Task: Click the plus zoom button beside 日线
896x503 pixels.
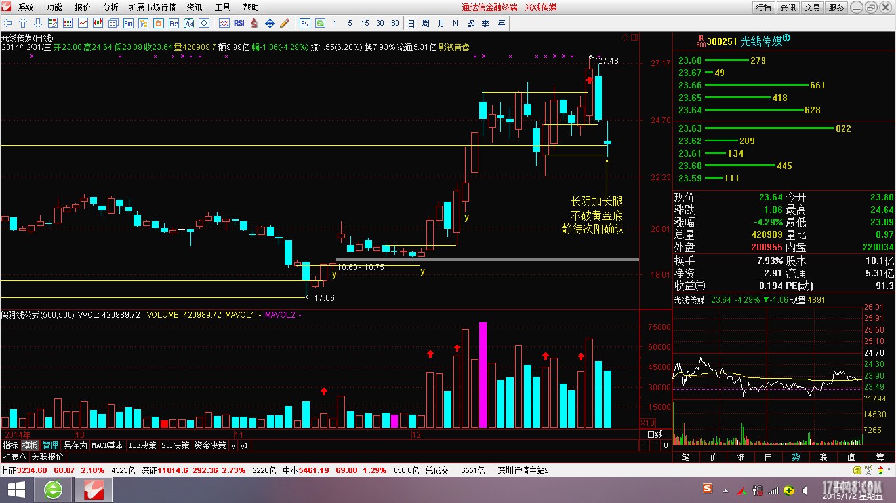Action: pos(645,445)
